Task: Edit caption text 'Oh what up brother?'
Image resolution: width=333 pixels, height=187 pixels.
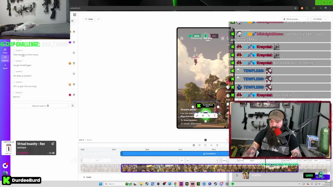Action: tap(22, 76)
